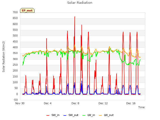Click the blue SW_out legend color marker

(x=65, y=115)
